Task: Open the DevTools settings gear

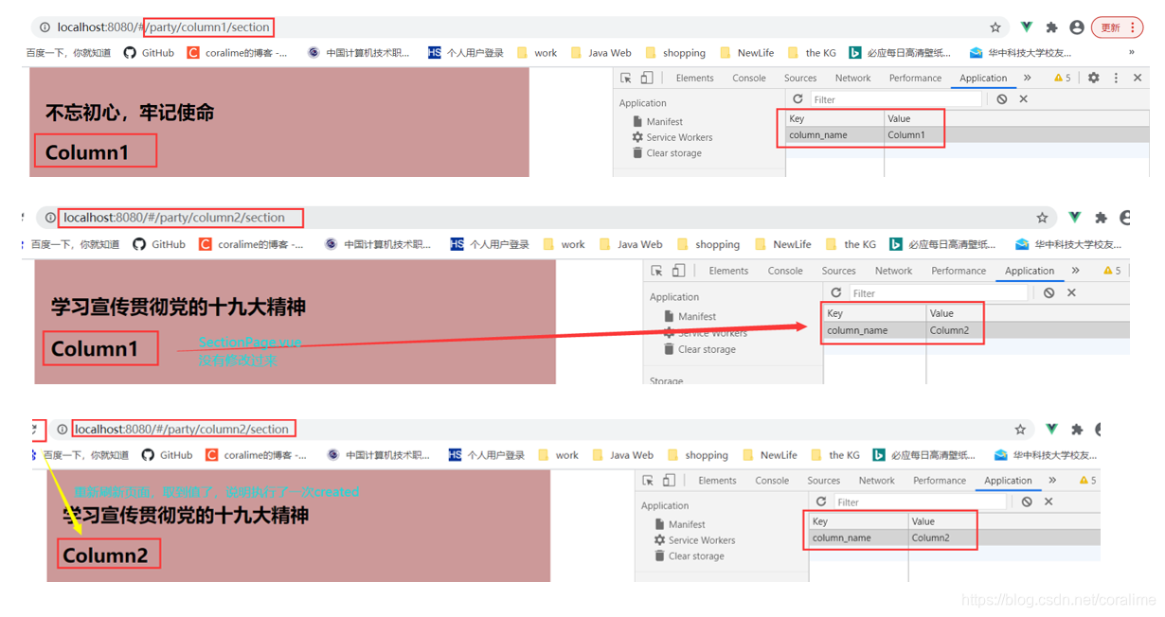Action: 1095,78
